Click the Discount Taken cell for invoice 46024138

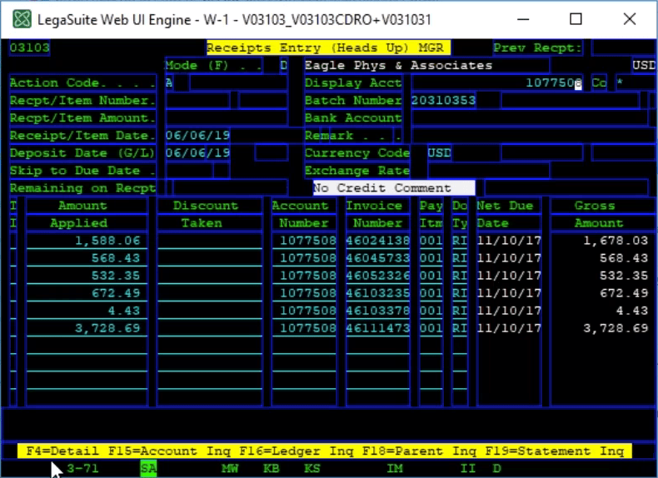click(x=210, y=241)
